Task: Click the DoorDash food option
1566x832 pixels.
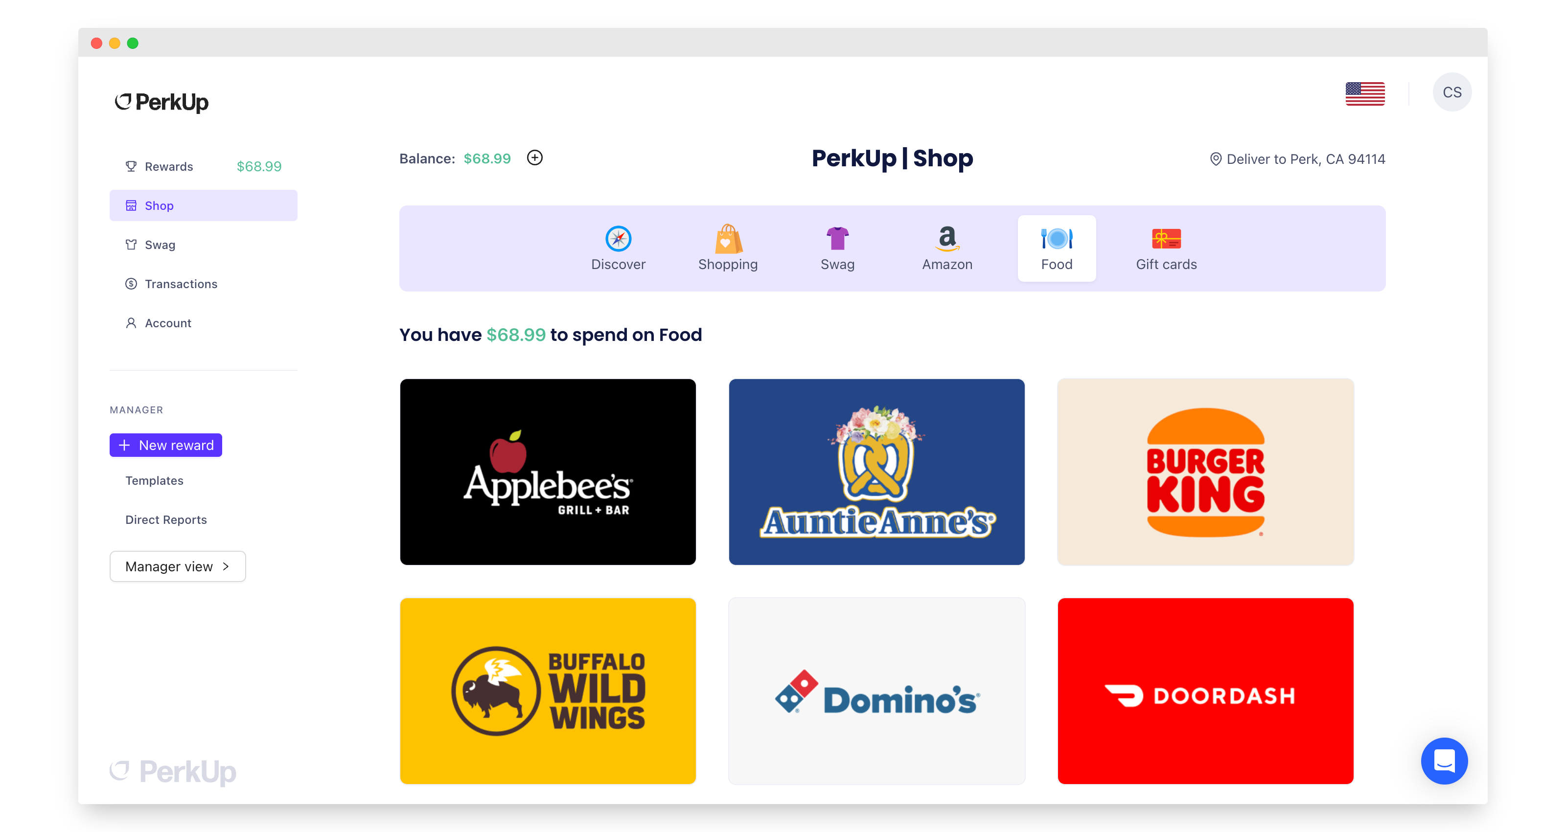Action: (1203, 691)
